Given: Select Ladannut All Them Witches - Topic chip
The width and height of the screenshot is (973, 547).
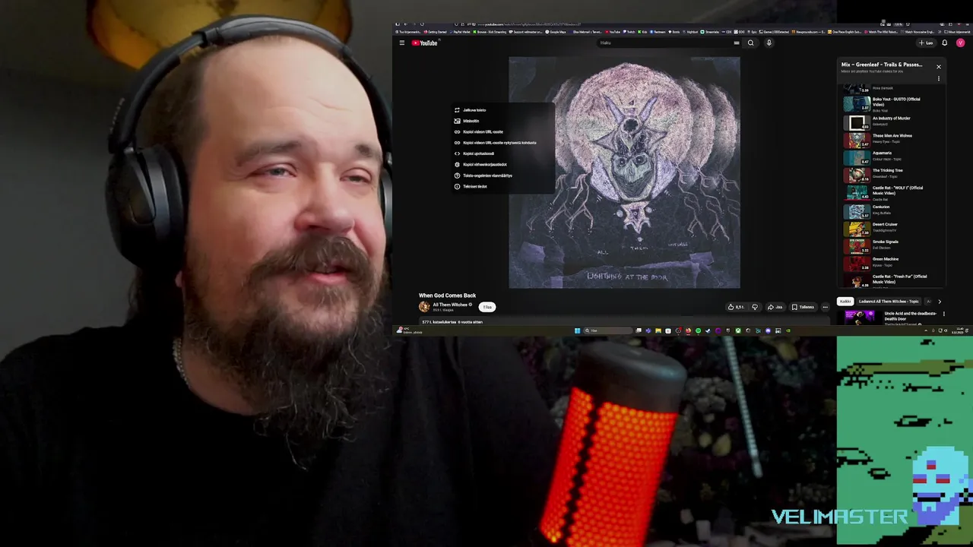Looking at the screenshot, I should point(889,302).
